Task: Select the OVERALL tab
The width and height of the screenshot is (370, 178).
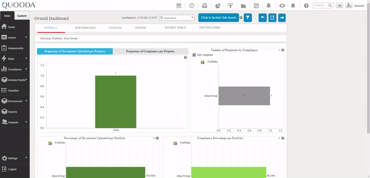Action: point(51,28)
